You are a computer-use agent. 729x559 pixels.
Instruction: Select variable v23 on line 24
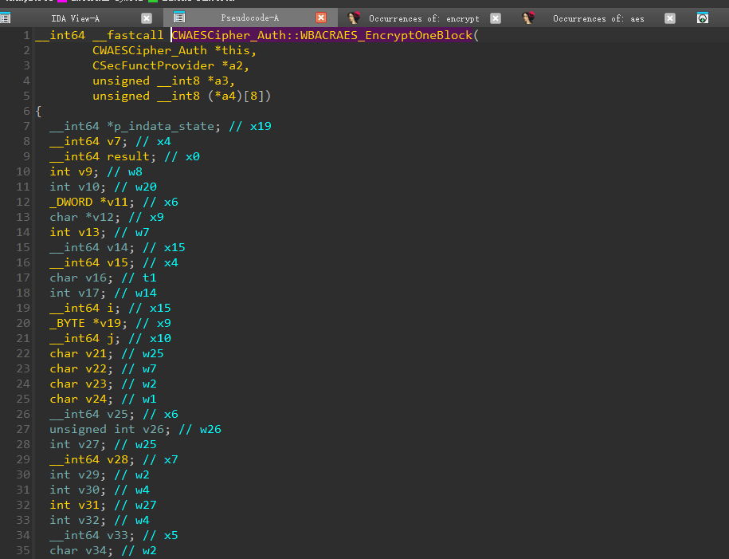click(x=96, y=384)
